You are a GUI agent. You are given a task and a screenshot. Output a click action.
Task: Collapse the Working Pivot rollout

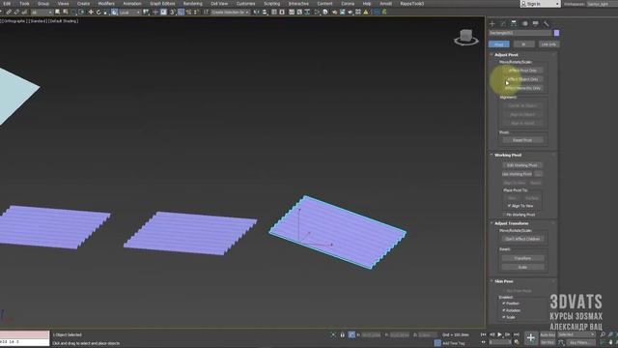(508, 155)
